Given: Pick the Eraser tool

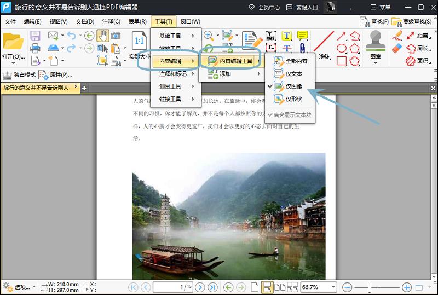Looking at the screenshot, I should (x=397, y=48).
